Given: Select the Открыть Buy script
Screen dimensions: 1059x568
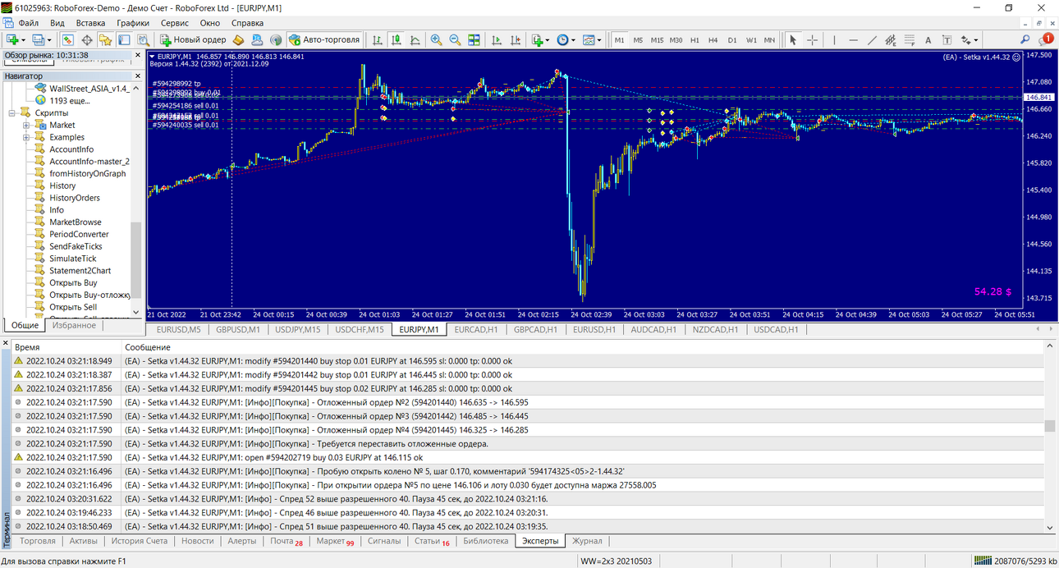Looking at the screenshot, I should click(73, 282).
